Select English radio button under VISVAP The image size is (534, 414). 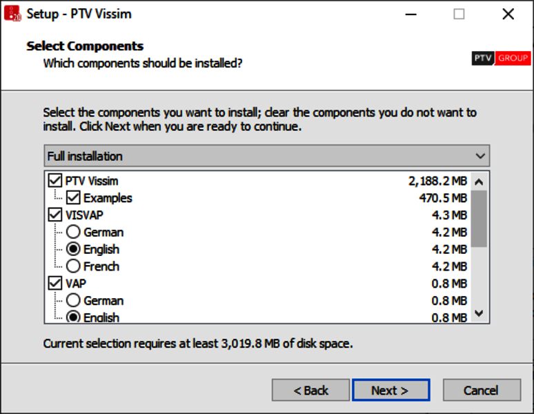coord(73,249)
